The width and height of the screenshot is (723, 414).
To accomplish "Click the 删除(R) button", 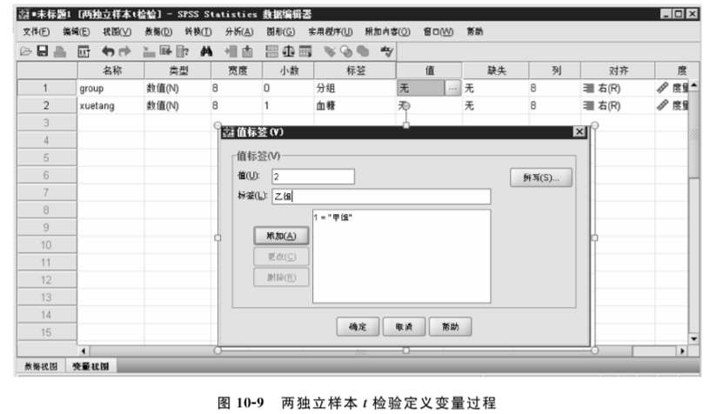I will coord(281,277).
